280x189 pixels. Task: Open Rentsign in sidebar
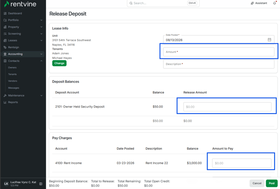13,47
